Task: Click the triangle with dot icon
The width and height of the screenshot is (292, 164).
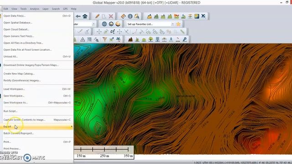Action: (83, 40)
